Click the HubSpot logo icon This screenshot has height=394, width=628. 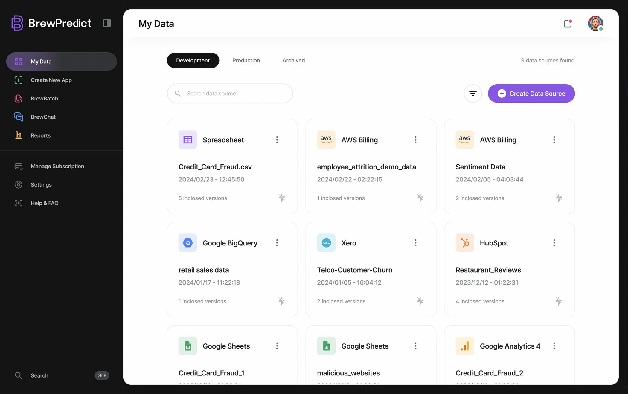465,243
